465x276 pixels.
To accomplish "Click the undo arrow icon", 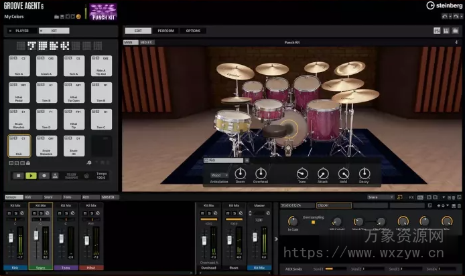I will pyautogui.click(x=444, y=17).
